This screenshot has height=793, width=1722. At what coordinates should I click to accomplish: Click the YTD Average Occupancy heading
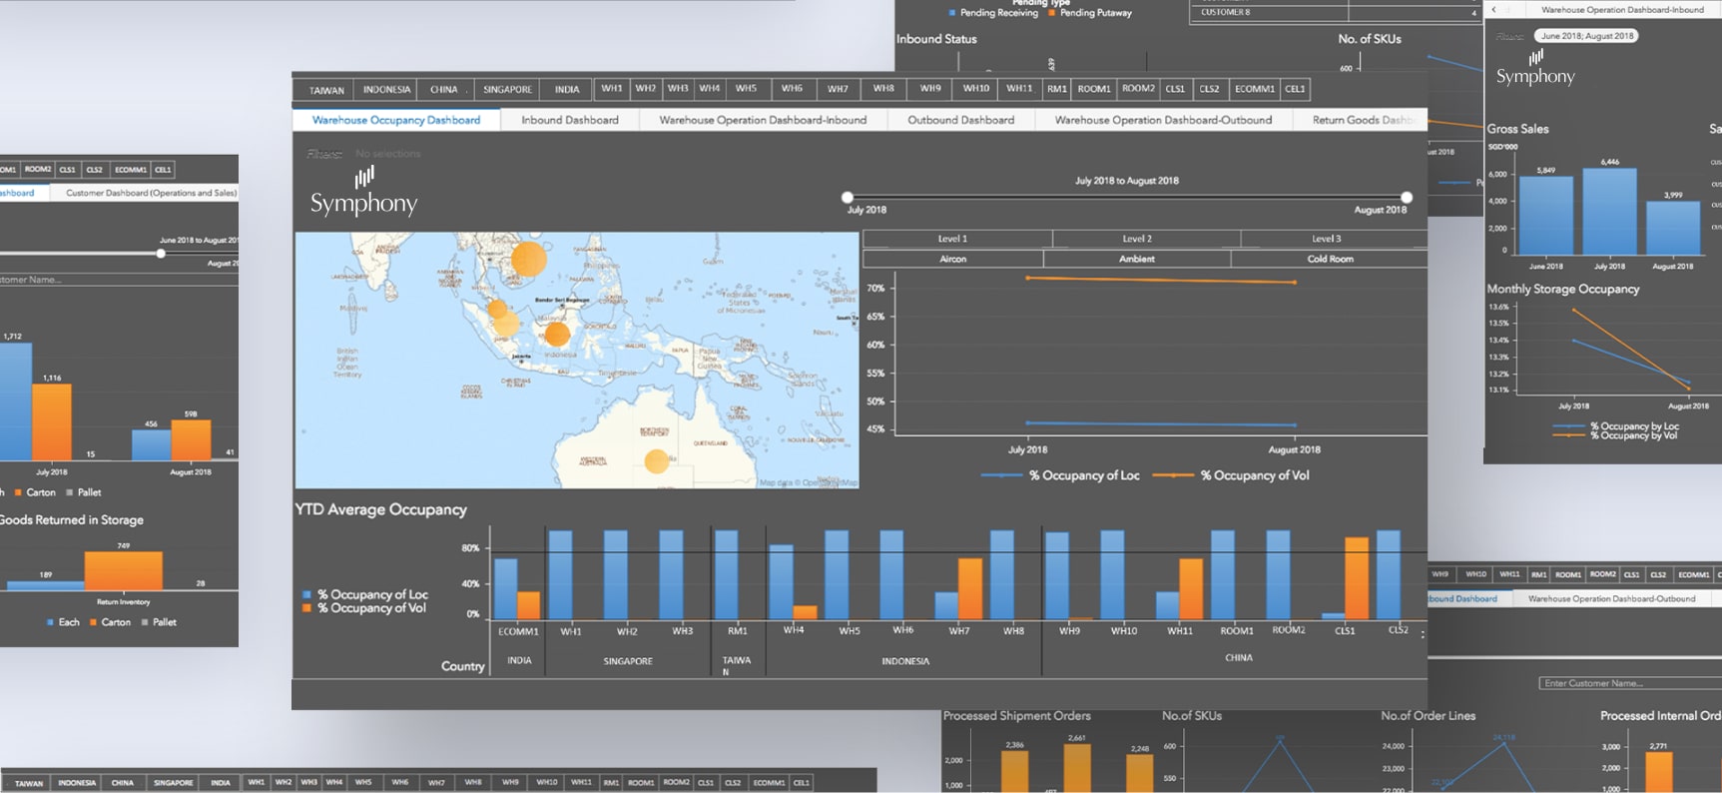(x=380, y=509)
